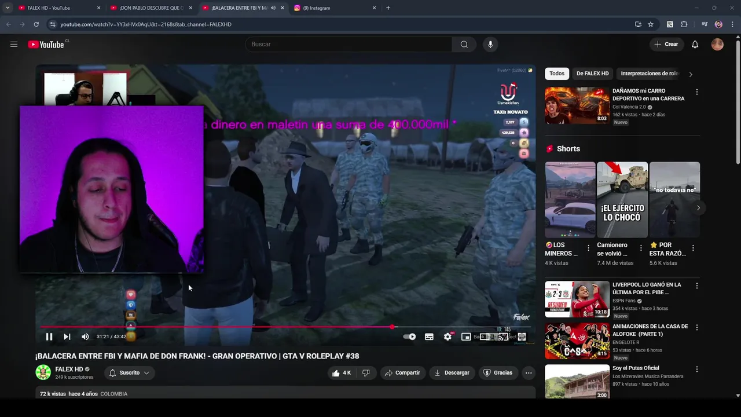Show more filter chips with right arrow
The image size is (741, 417).
click(690, 74)
